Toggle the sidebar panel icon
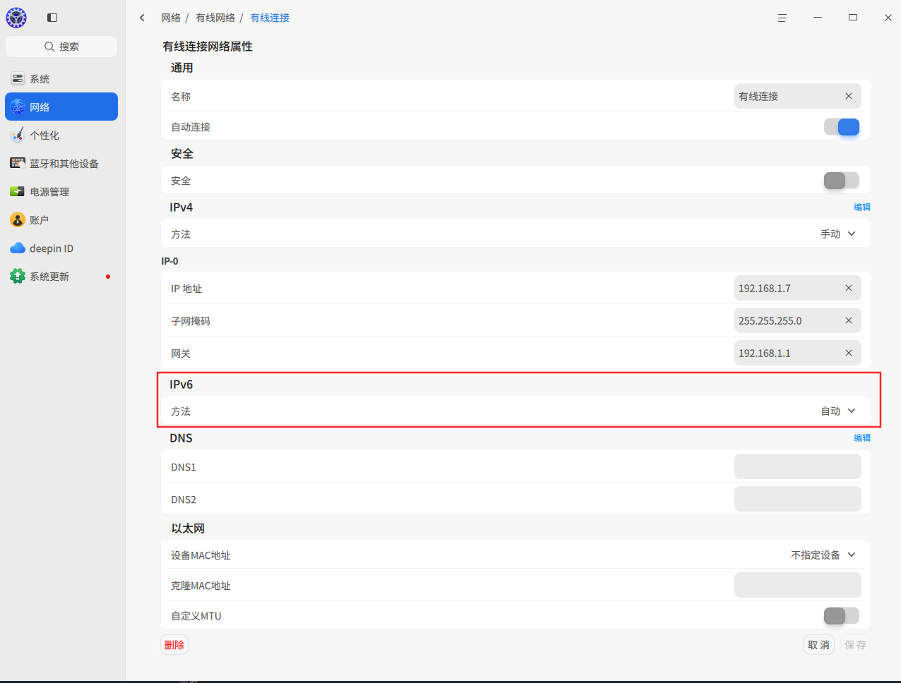 tap(52, 18)
